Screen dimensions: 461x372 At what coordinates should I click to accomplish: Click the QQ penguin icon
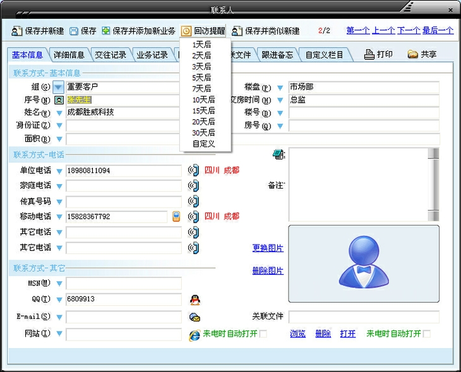(195, 299)
